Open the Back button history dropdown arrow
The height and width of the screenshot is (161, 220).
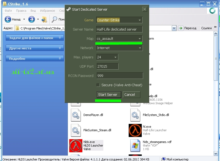[24, 19]
